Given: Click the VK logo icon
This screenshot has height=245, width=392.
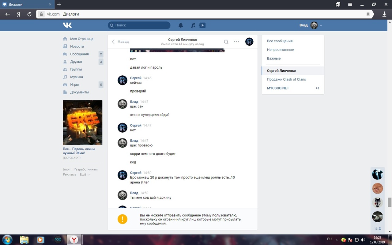Looking at the screenshot, I should coord(67,25).
